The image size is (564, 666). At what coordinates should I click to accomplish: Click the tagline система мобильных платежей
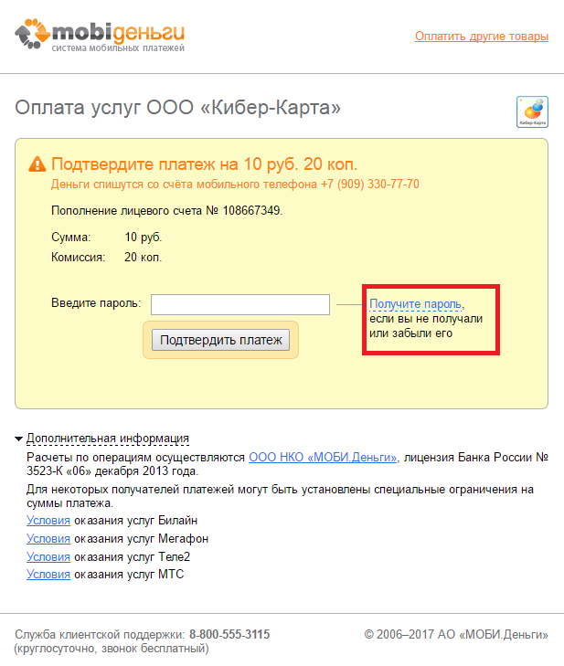click(x=118, y=48)
